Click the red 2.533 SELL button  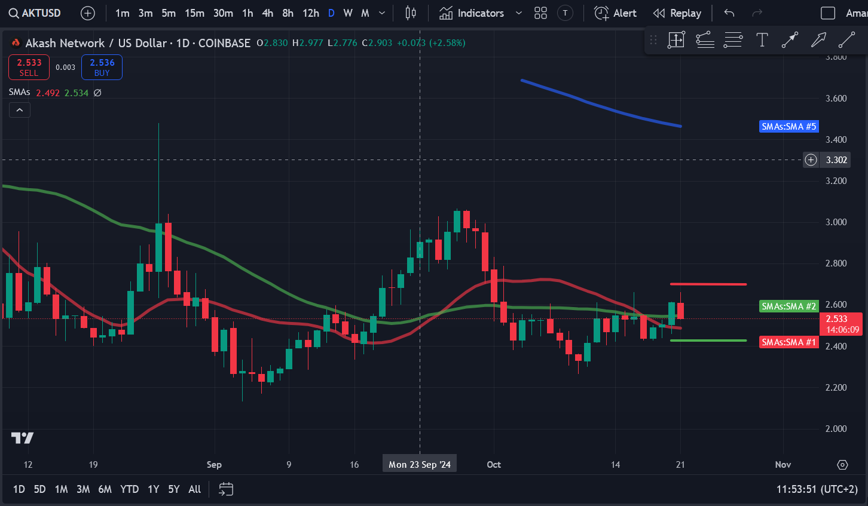(x=29, y=67)
